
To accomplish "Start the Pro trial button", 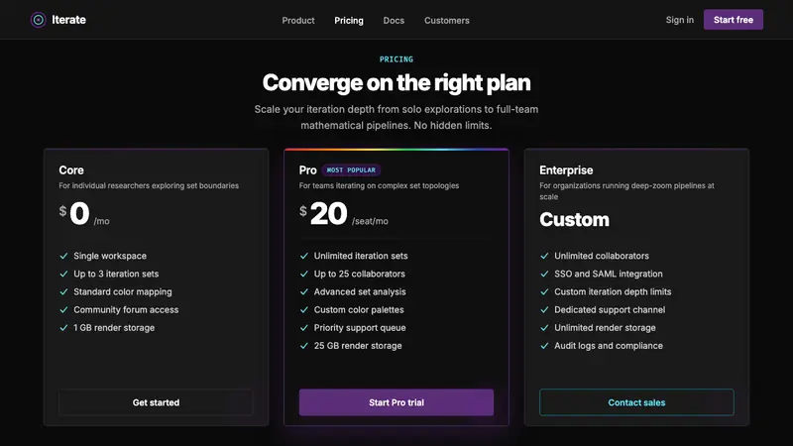I will pyautogui.click(x=396, y=402).
